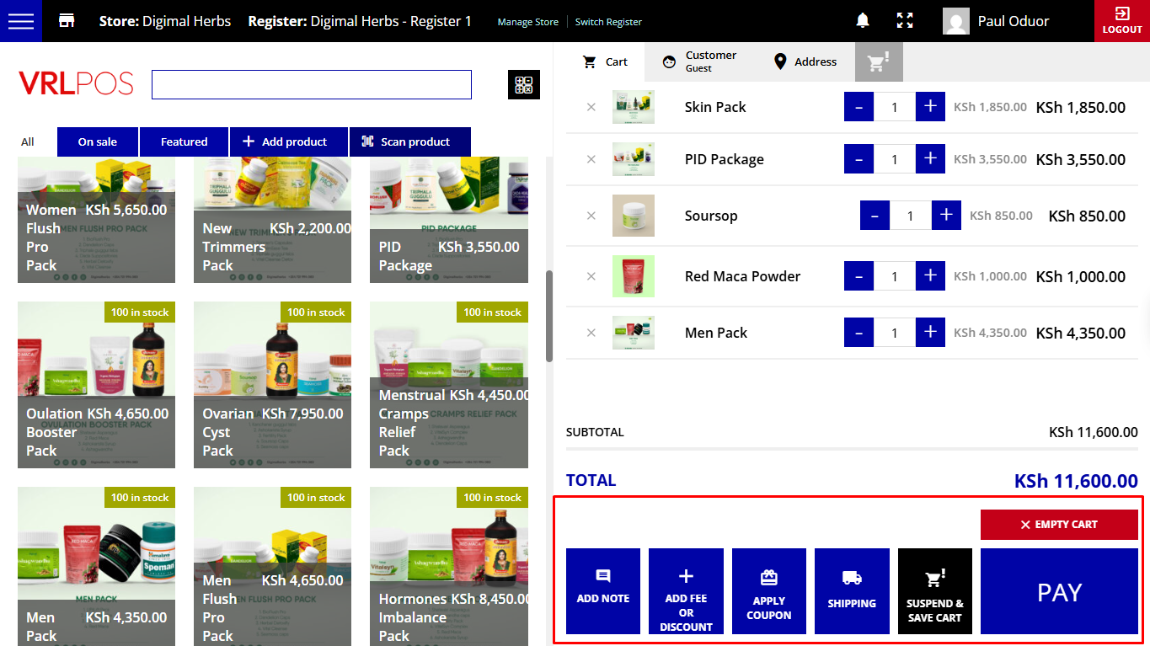This screenshot has height=646, width=1150.
Task: Click the Empty Cart button
Action: pyautogui.click(x=1059, y=525)
